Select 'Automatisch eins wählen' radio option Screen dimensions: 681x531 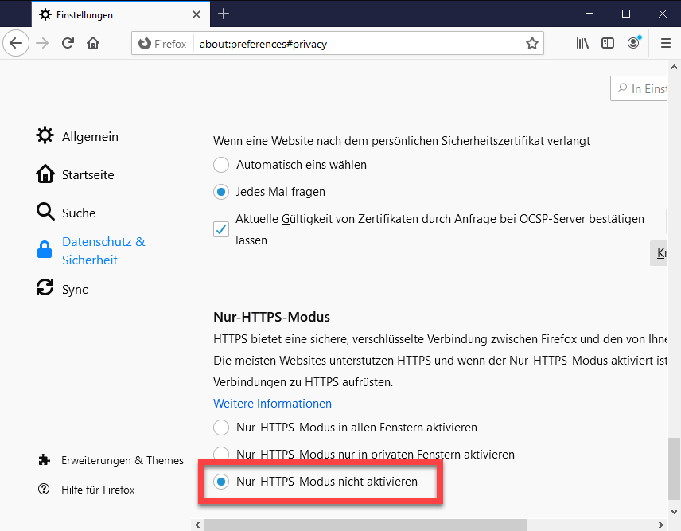221,165
